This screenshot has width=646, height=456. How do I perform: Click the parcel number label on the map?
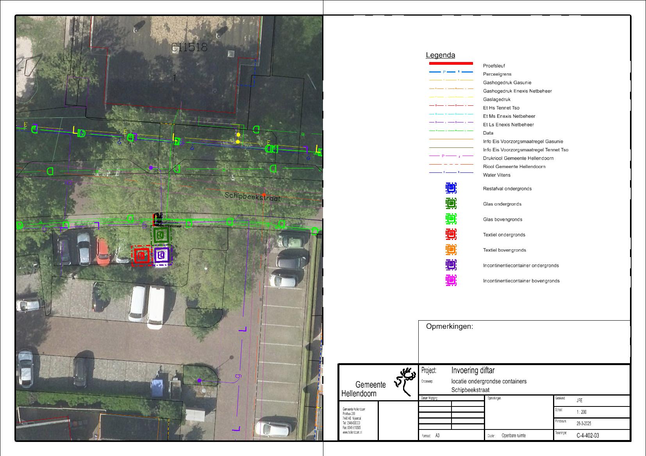pyautogui.click(x=189, y=48)
